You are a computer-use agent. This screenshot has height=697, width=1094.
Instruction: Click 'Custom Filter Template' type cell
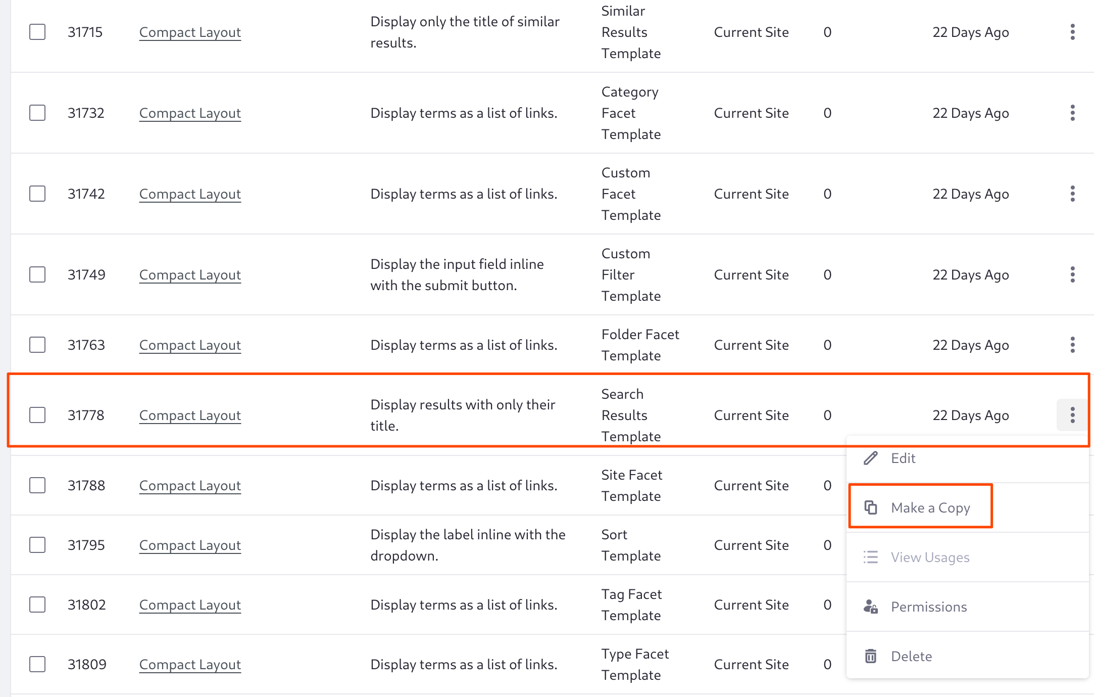(631, 274)
